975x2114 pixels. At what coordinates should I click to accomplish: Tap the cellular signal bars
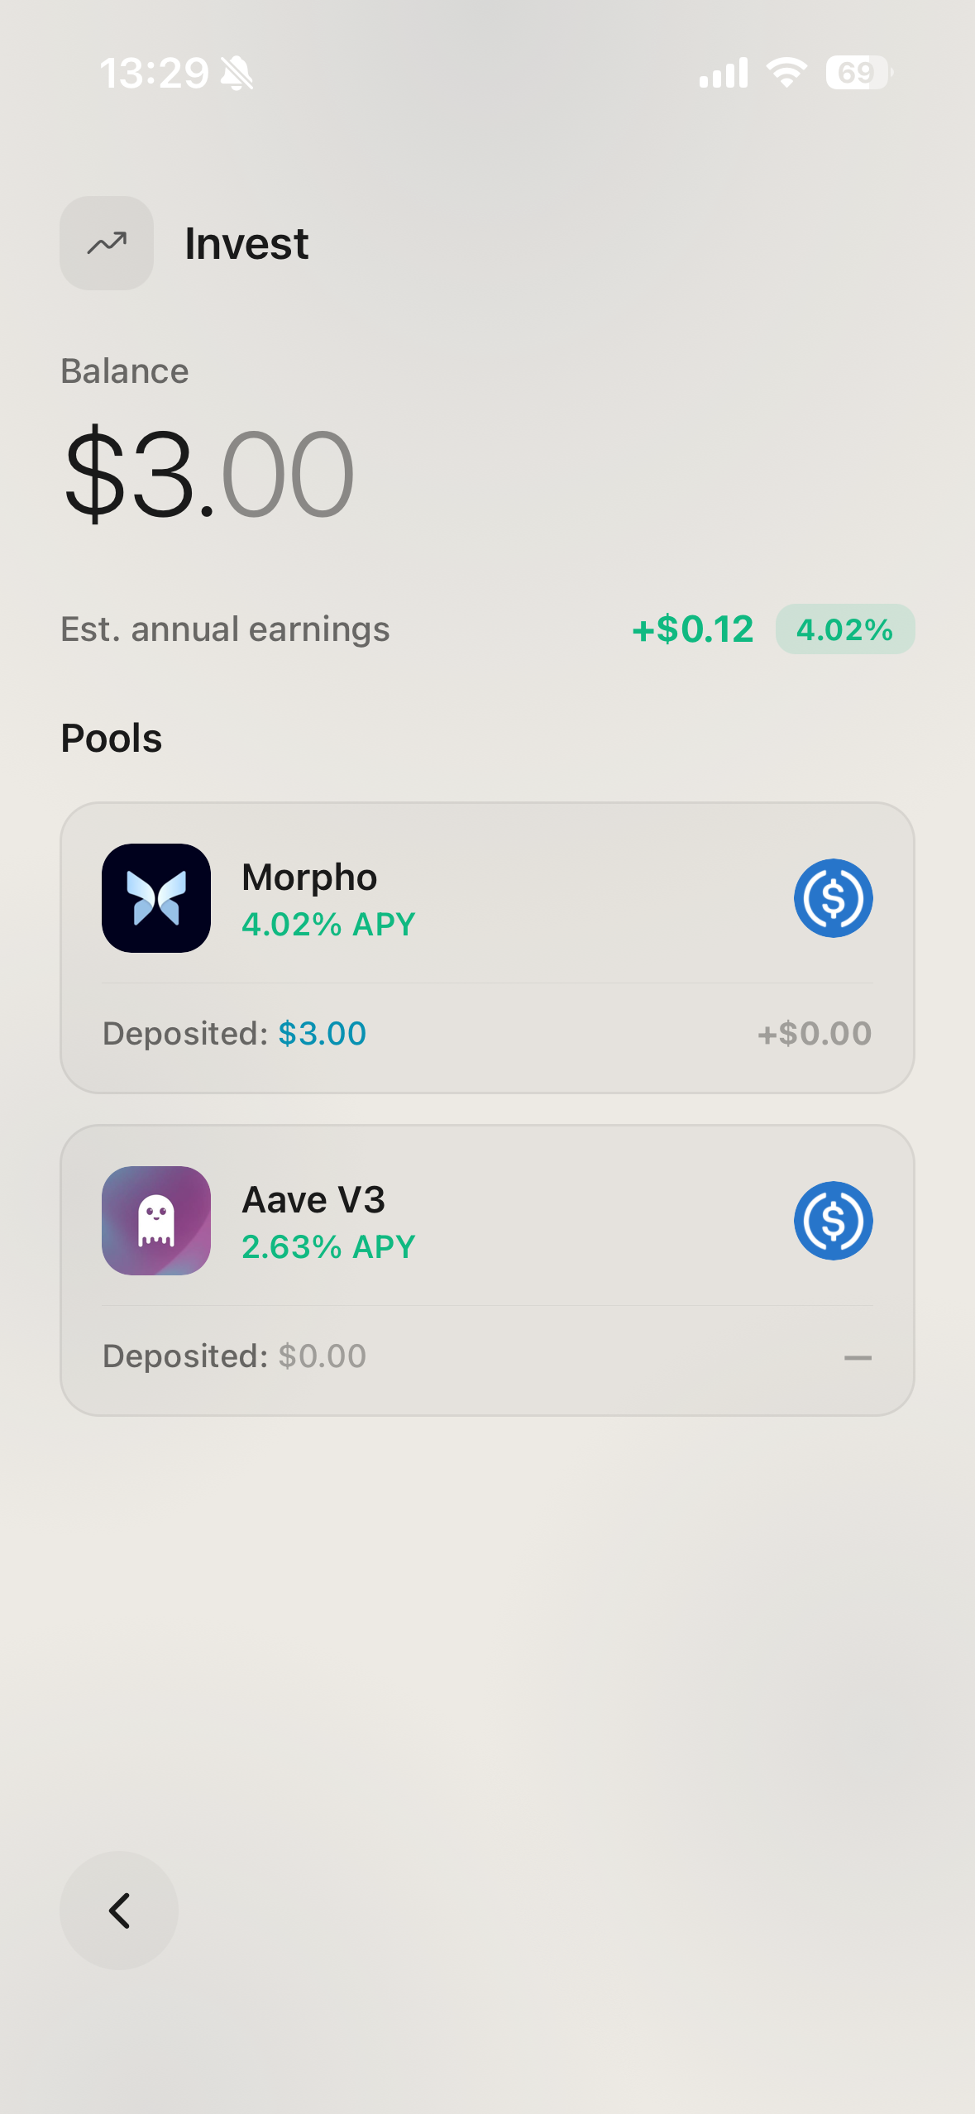[724, 73]
